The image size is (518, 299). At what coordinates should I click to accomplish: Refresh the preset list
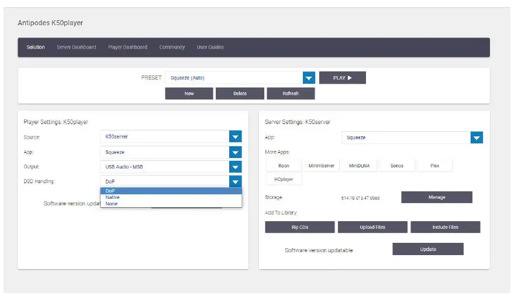(291, 94)
